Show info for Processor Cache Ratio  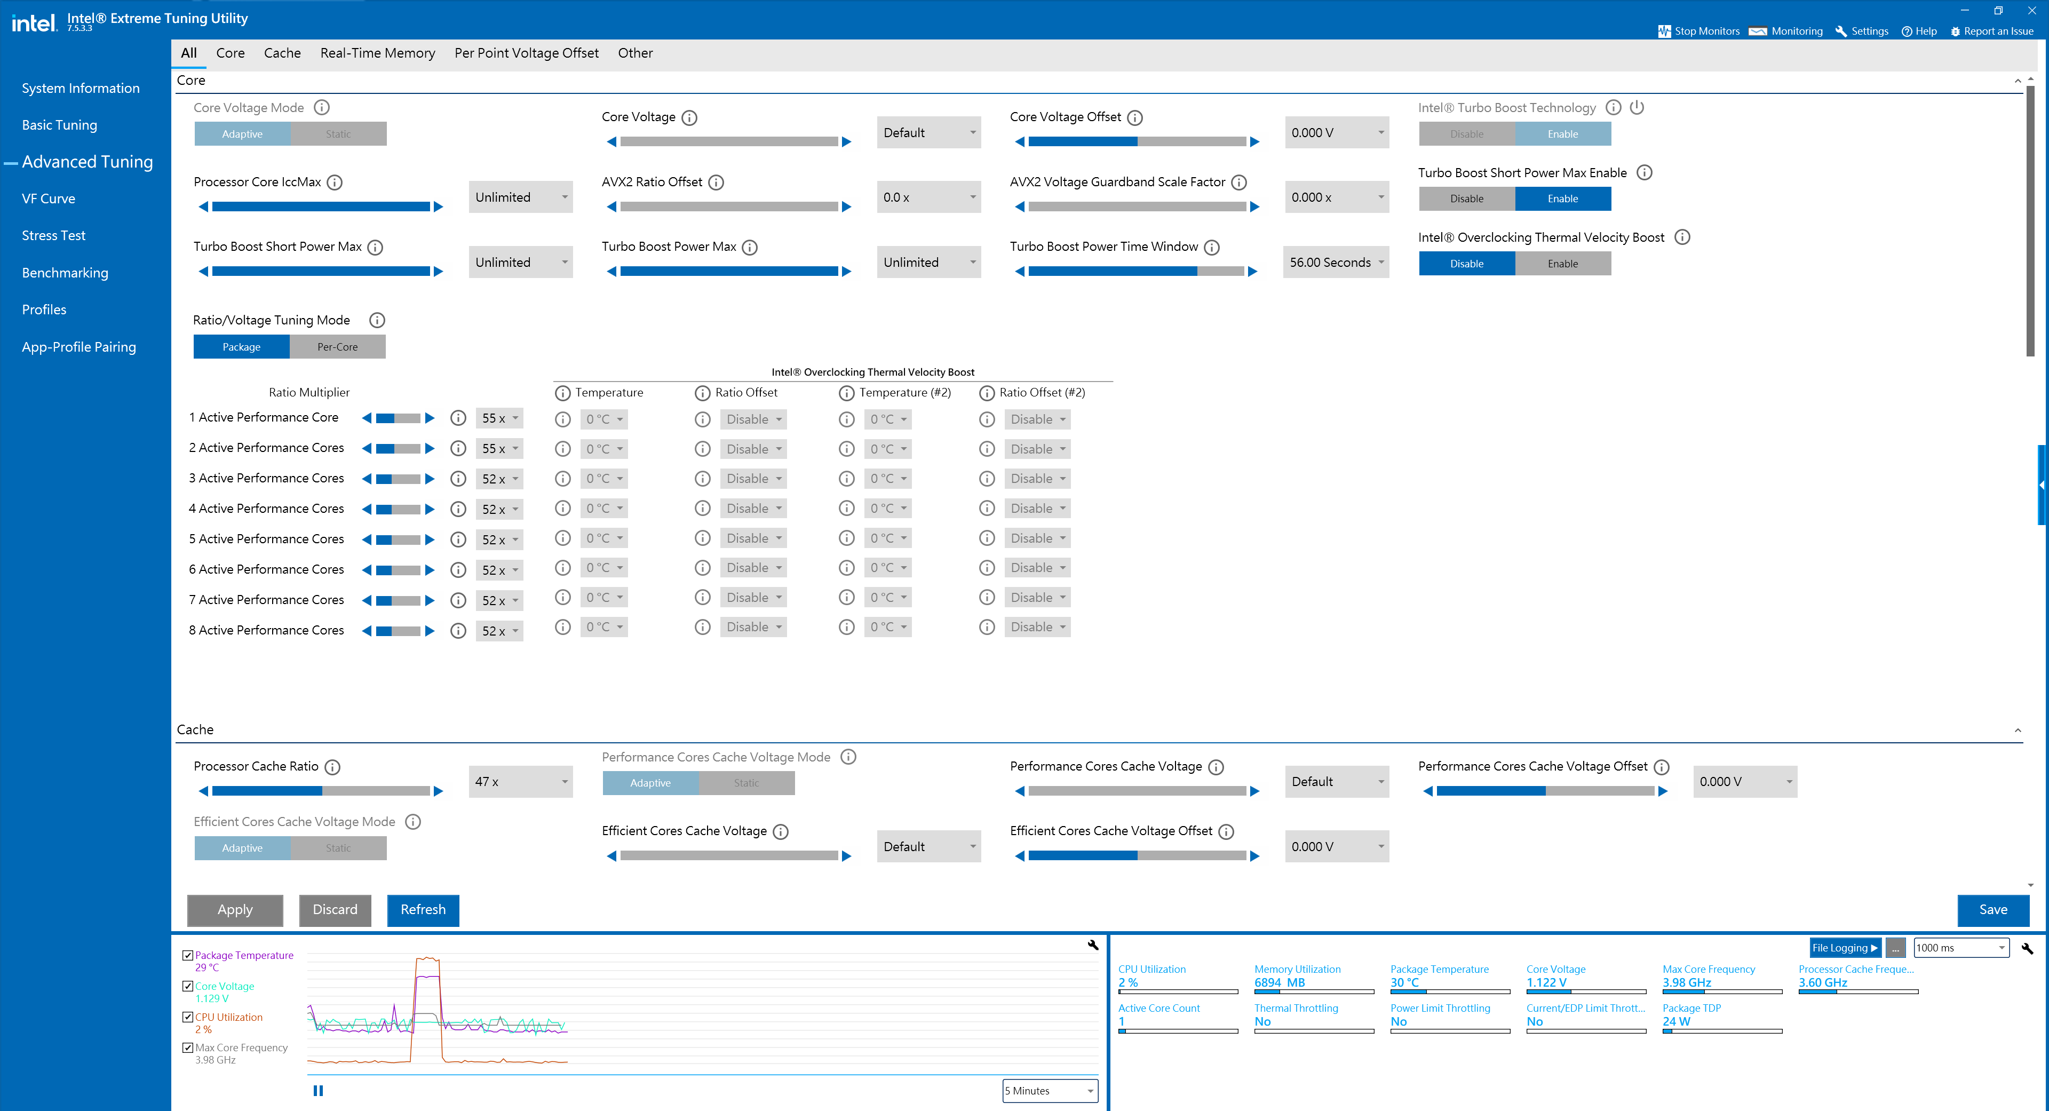(x=332, y=767)
